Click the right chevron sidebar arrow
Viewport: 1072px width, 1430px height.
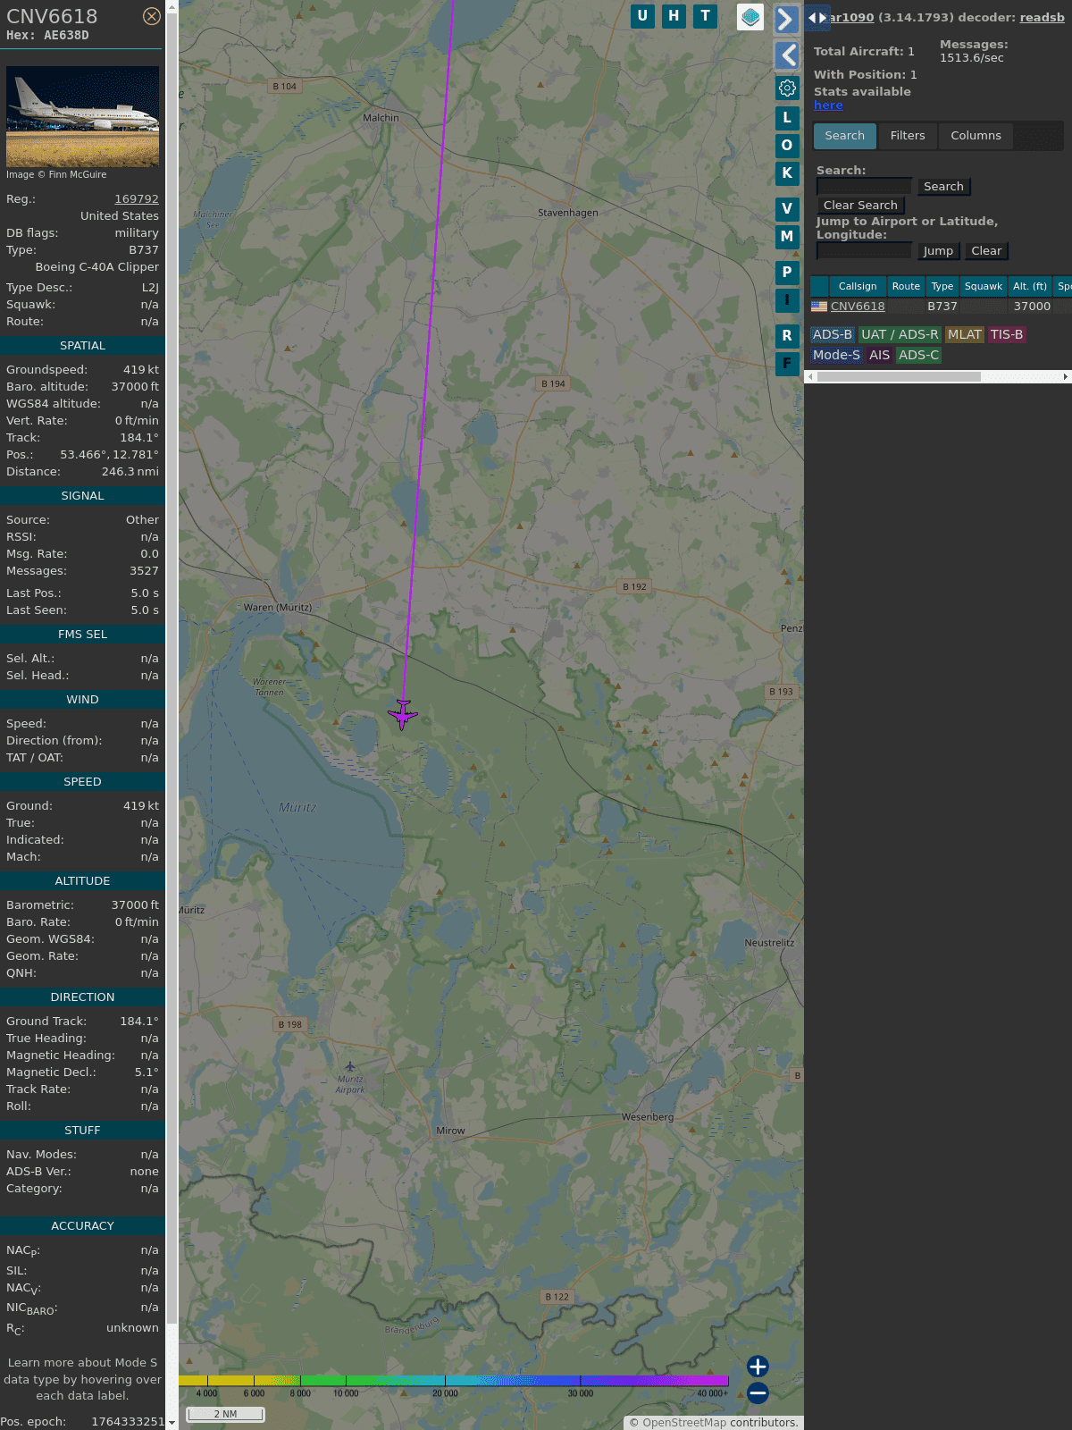786,20
